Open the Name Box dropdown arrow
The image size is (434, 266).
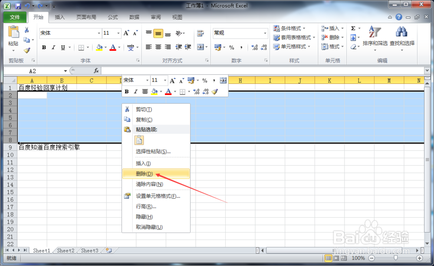coord(66,71)
